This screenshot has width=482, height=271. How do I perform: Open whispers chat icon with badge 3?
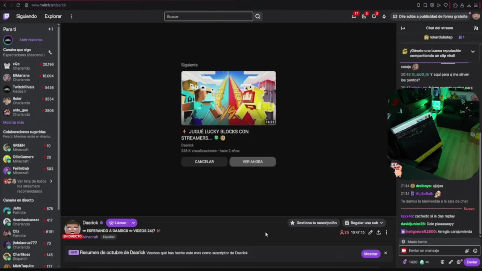[x=374, y=16]
